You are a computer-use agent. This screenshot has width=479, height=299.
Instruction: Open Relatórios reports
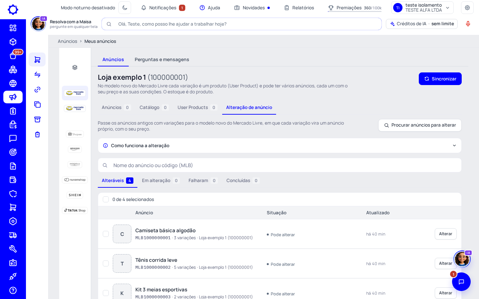click(x=299, y=8)
